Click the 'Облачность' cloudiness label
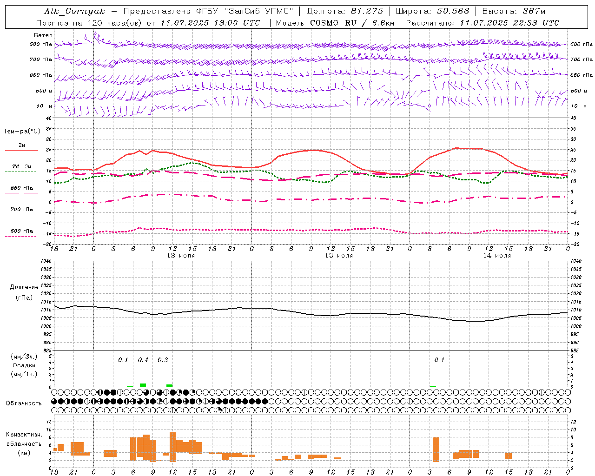The width and height of the screenshot is (595, 476). (x=24, y=403)
